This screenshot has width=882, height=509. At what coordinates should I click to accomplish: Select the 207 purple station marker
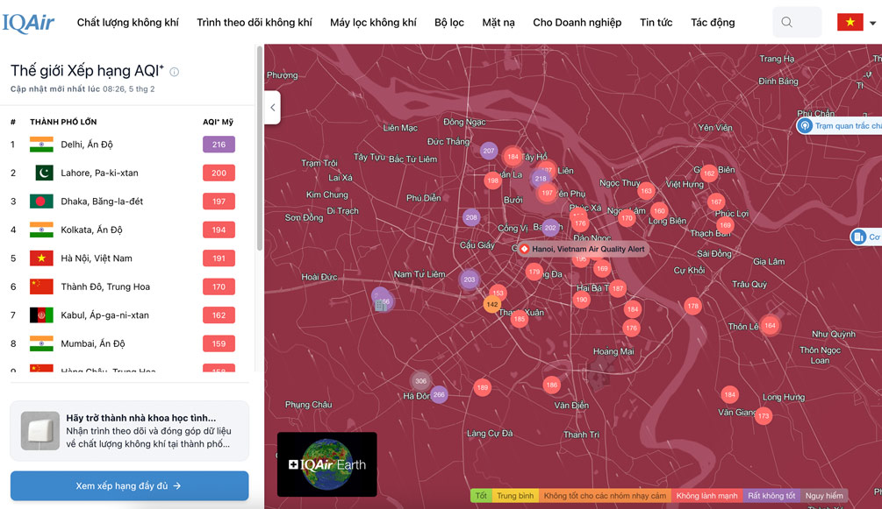pyautogui.click(x=489, y=151)
